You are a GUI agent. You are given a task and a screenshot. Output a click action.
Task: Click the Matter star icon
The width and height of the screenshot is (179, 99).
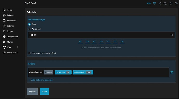click(x=4, y=42)
